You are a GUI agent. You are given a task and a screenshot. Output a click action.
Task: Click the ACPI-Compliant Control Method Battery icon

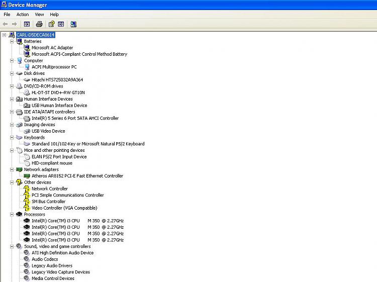coord(27,54)
